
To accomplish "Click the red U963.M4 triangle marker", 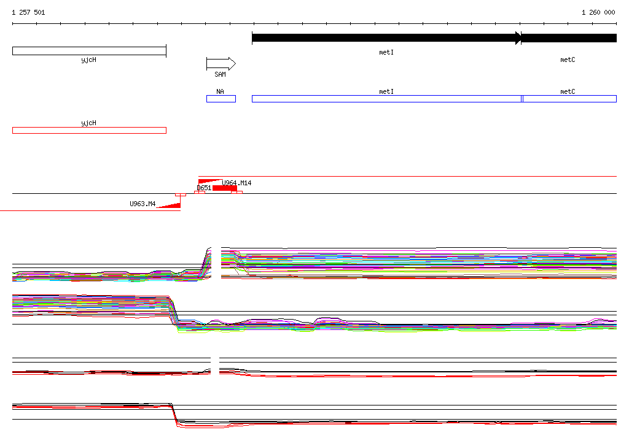I will pyautogui.click(x=168, y=205).
